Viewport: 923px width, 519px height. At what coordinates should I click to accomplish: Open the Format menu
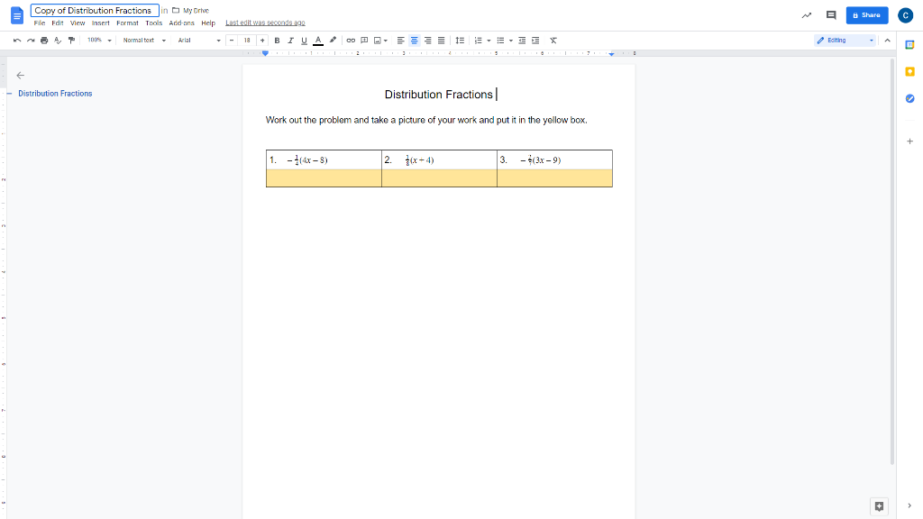127,23
